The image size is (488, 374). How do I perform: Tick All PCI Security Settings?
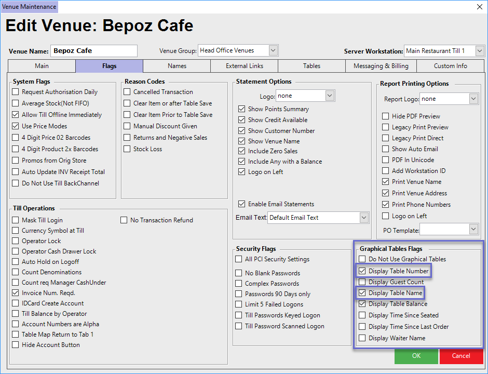[x=238, y=259]
